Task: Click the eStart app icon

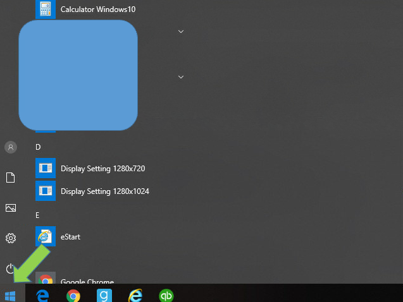Action: 46,236
